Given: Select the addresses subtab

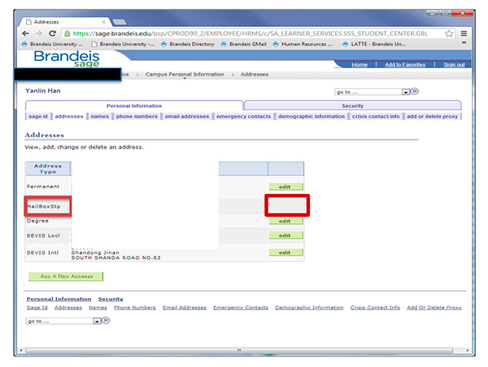Looking at the screenshot, I should 69,116.
